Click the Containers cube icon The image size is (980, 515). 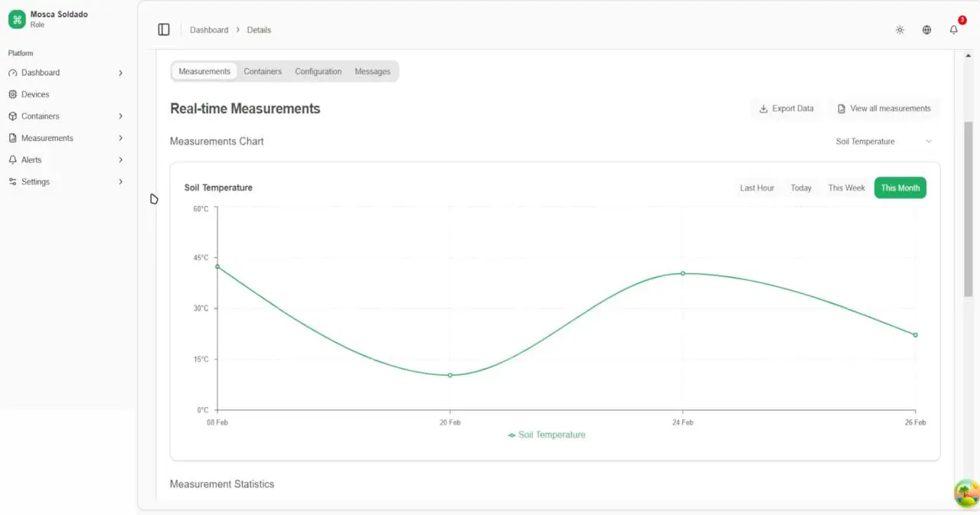coord(12,116)
